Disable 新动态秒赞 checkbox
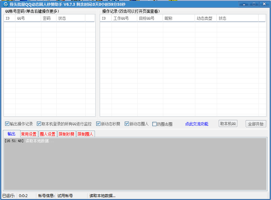 [98, 124]
